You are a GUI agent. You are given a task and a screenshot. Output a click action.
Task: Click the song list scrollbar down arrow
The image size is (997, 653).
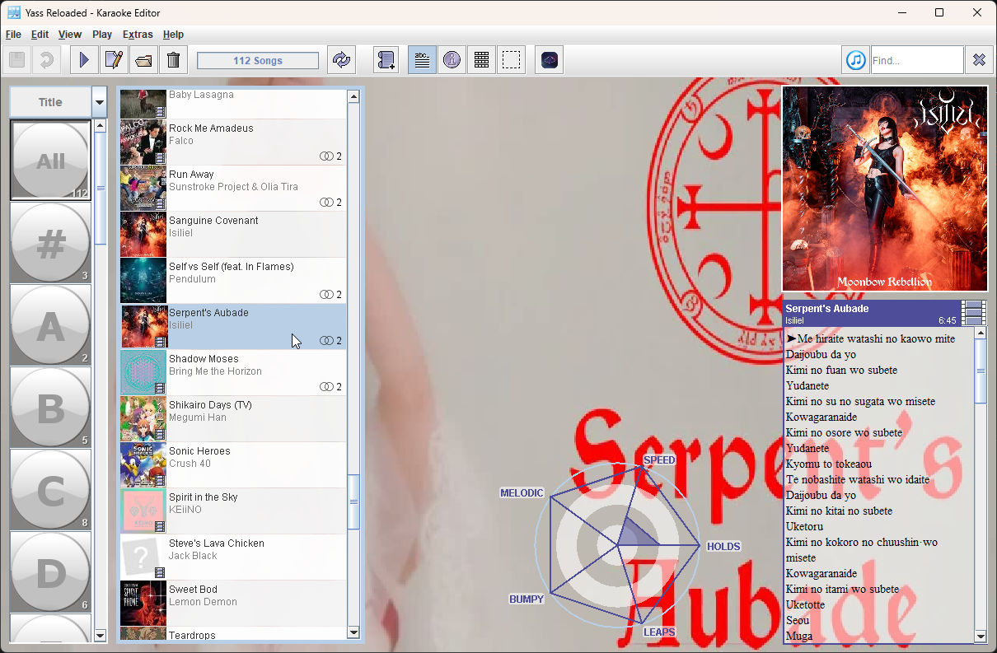[x=353, y=632]
